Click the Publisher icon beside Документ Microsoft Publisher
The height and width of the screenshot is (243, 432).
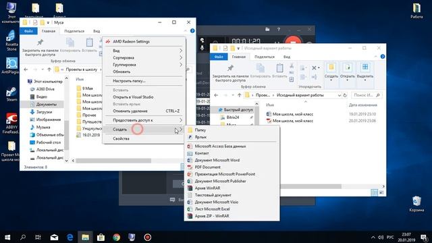(x=190, y=181)
